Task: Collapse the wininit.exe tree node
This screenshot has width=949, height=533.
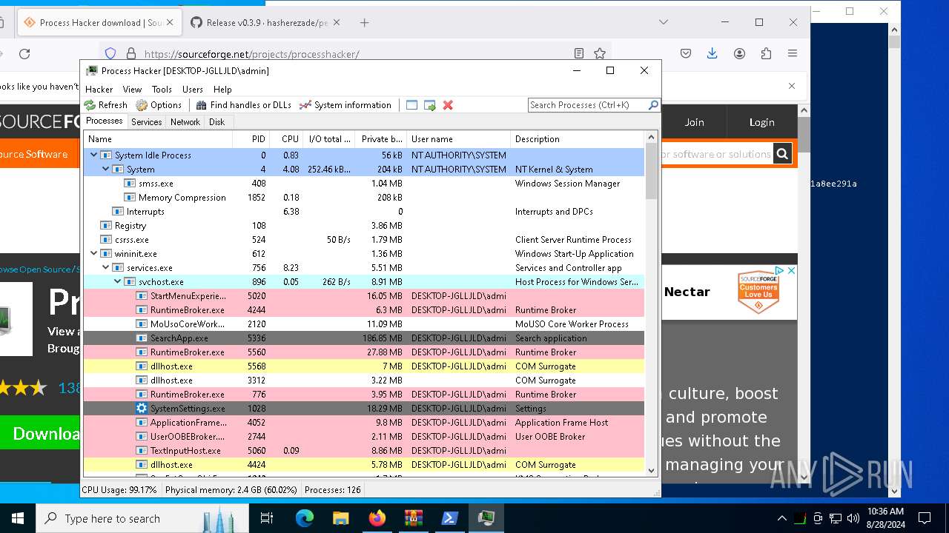Action: pos(93,253)
